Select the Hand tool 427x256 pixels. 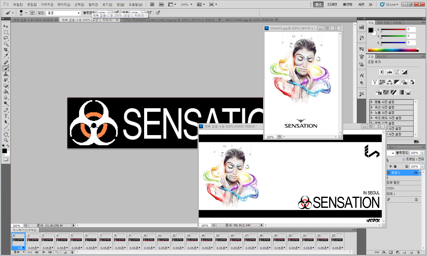6,134
